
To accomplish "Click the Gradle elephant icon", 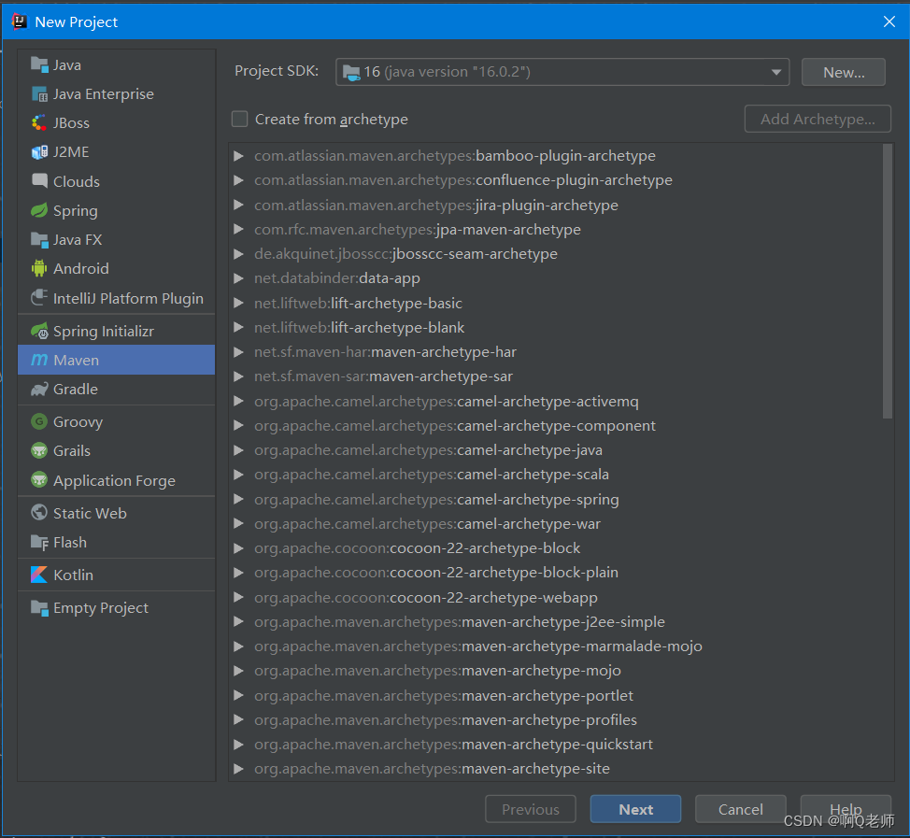I will (39, 389).
